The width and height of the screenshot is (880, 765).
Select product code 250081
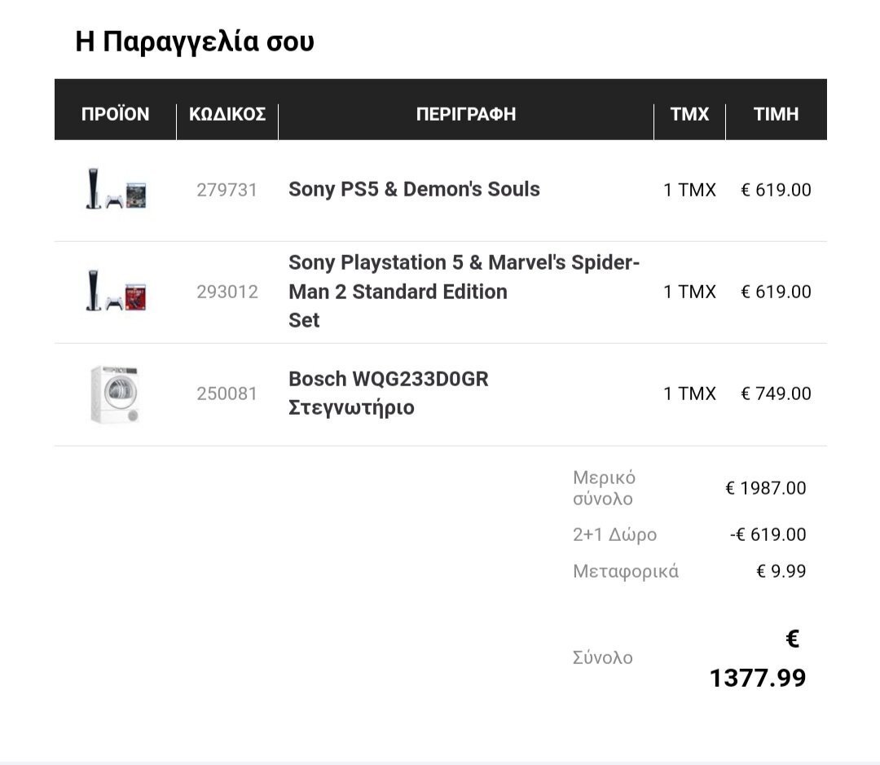coord(227,393)
